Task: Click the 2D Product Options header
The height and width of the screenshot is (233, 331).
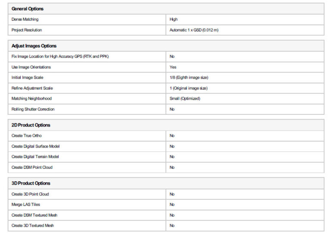Action: 31,125
